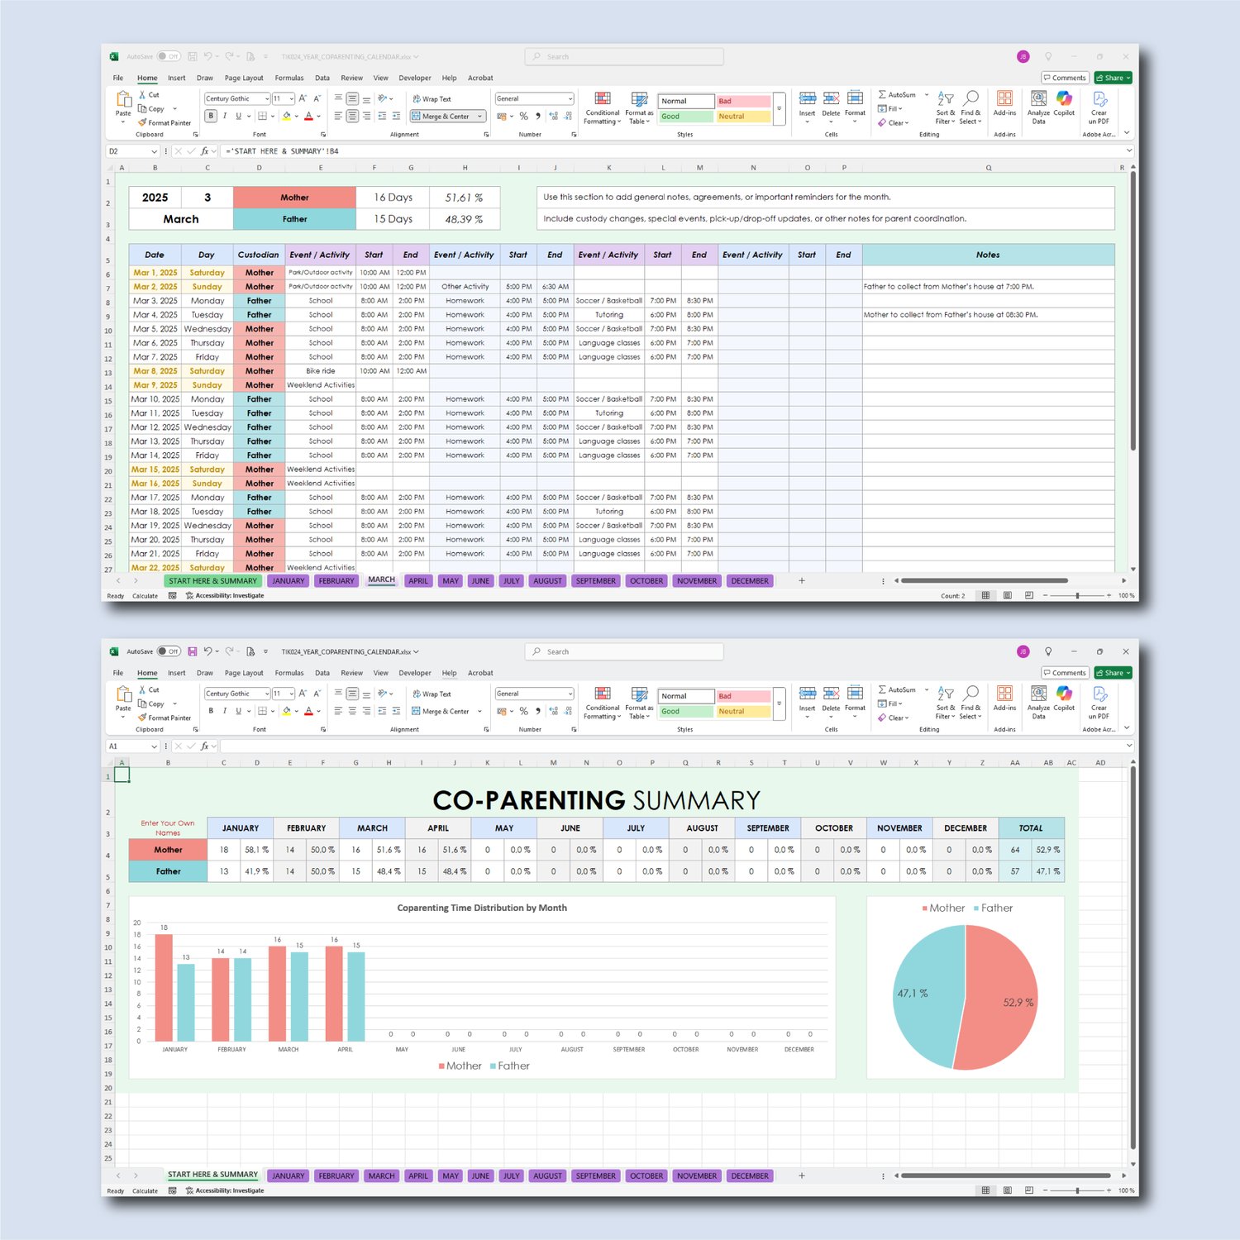Image resolution: width=1240 pixels, height=1240 pixels.
Task: Click Cut in the top Excel window
Action: [149, 95]
